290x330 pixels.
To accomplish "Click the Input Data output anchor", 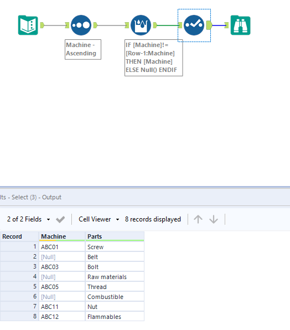I will (x=42, y=25).
